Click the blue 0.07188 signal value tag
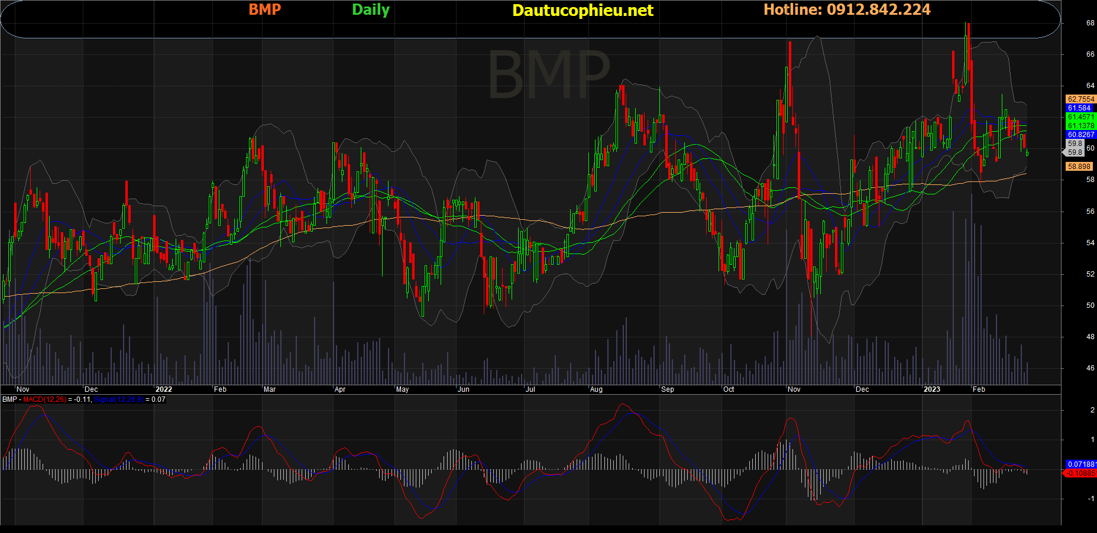The image size is (1097, 533). tap(1081, 464)
